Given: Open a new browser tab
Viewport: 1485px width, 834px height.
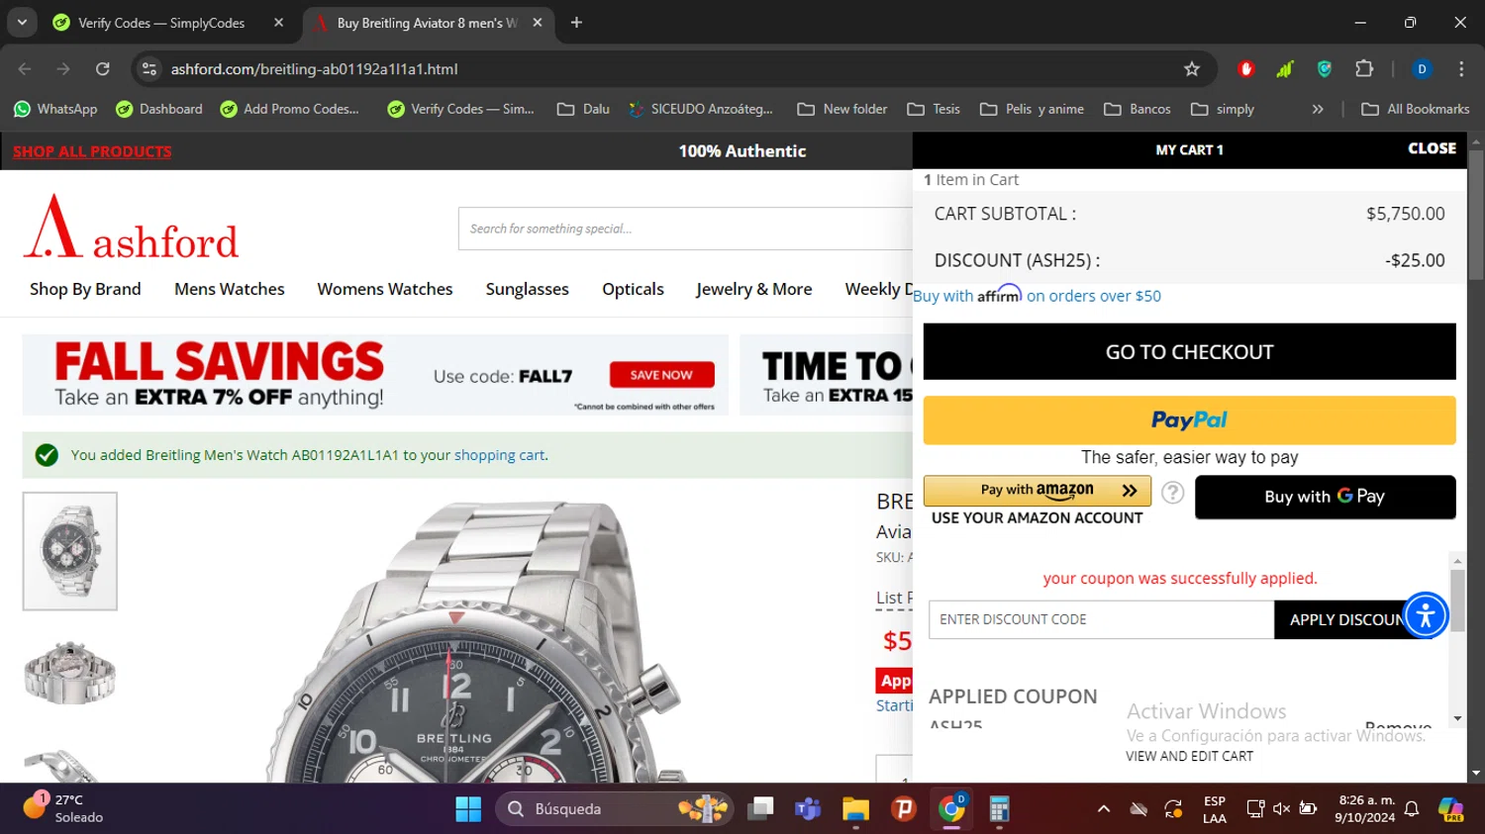Looking at the screenshot, I should click(576, 23).
